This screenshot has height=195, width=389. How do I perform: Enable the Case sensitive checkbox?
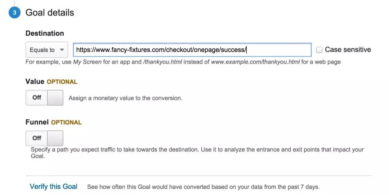tap(319, 50)
